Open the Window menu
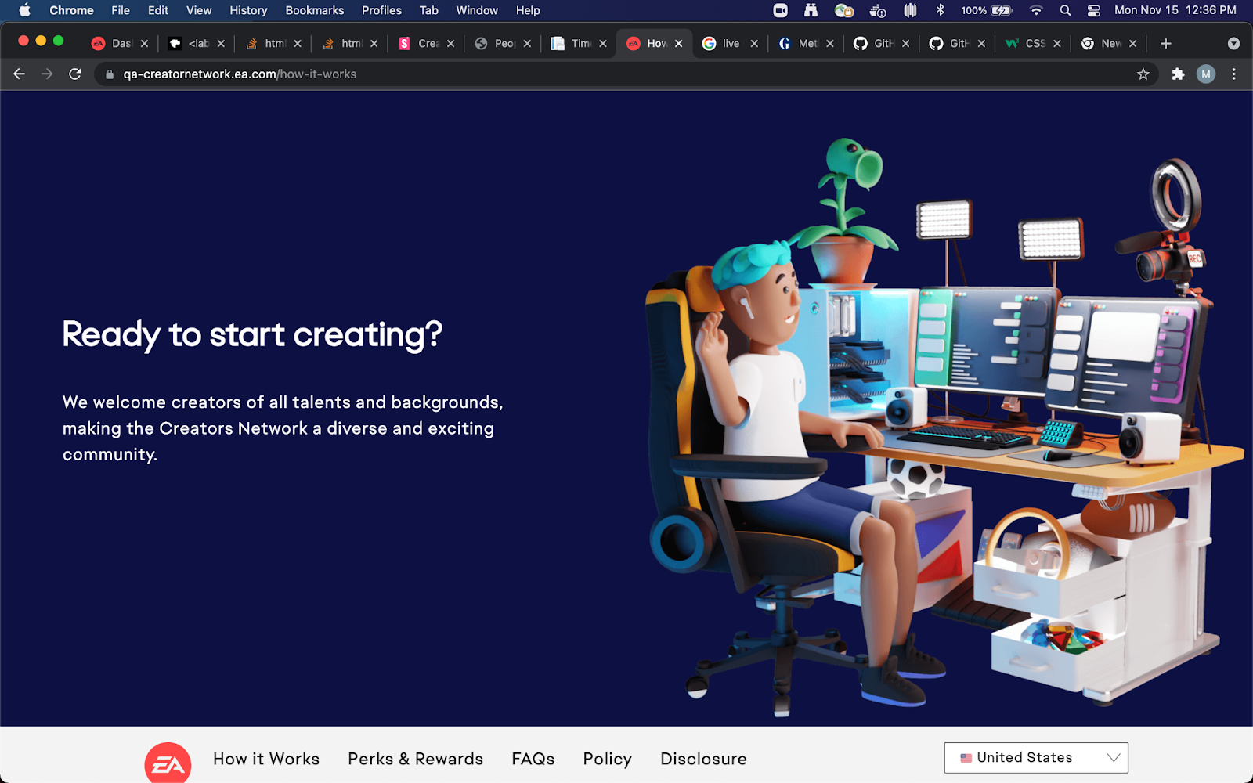 (x=477, y=10)
